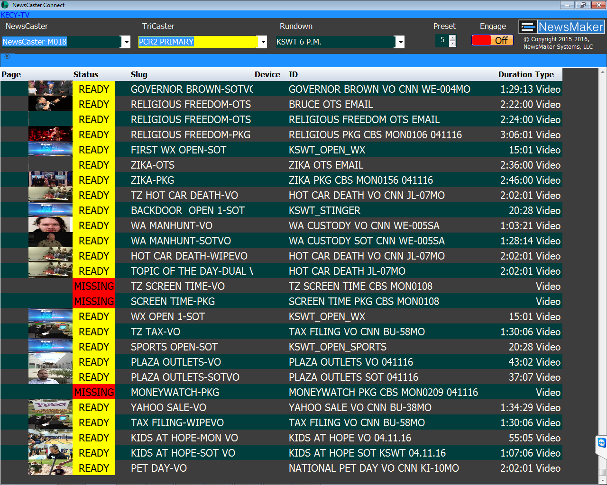Open the TriCaster dropdown arrow

tap(262, 42)
